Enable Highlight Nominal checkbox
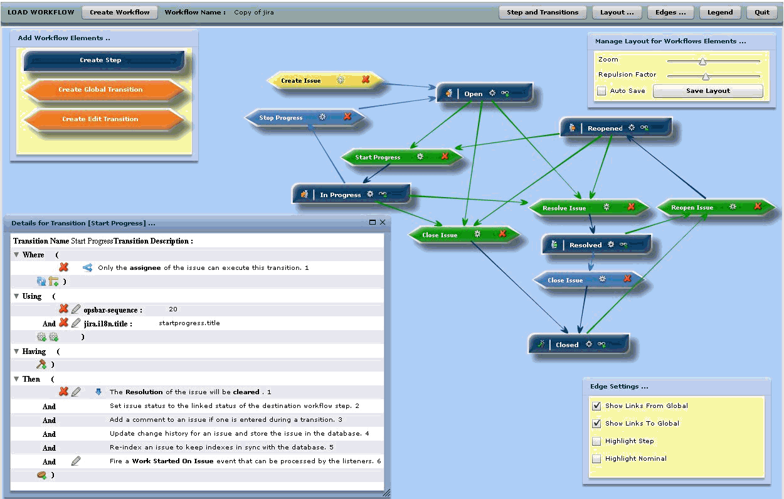 coord(596,458)
